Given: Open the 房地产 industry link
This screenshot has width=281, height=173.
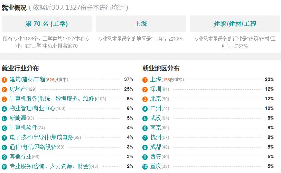Looking at the screenshot, I should click(x=18, y=89).
